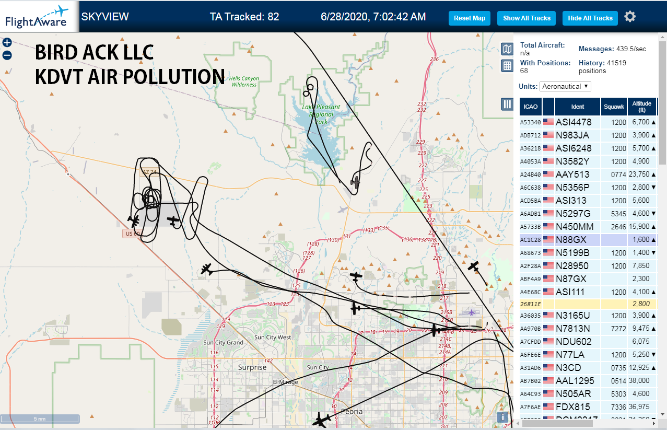Click the Surprise city label
This screenshot has width=667, height=430.
[x=252, y=367]
